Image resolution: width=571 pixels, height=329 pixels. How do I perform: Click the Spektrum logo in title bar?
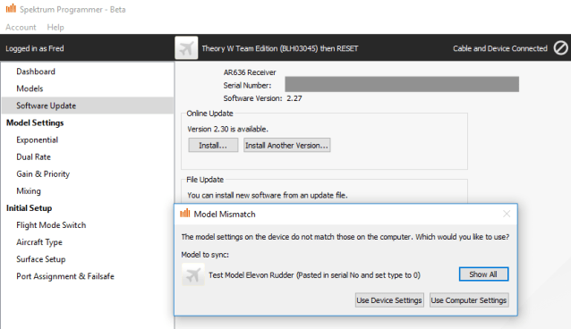click(x=11, y=8)
